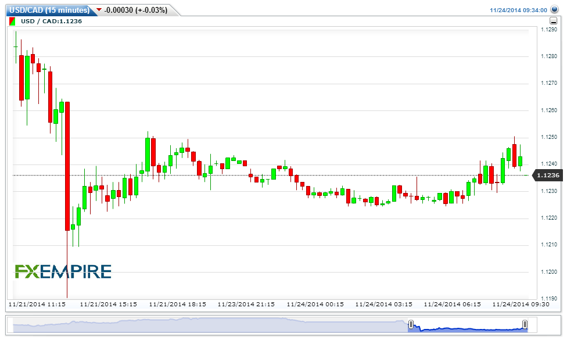
Task: Click the 11/21/2014 15:15 time label
Action: pos(109,305)
